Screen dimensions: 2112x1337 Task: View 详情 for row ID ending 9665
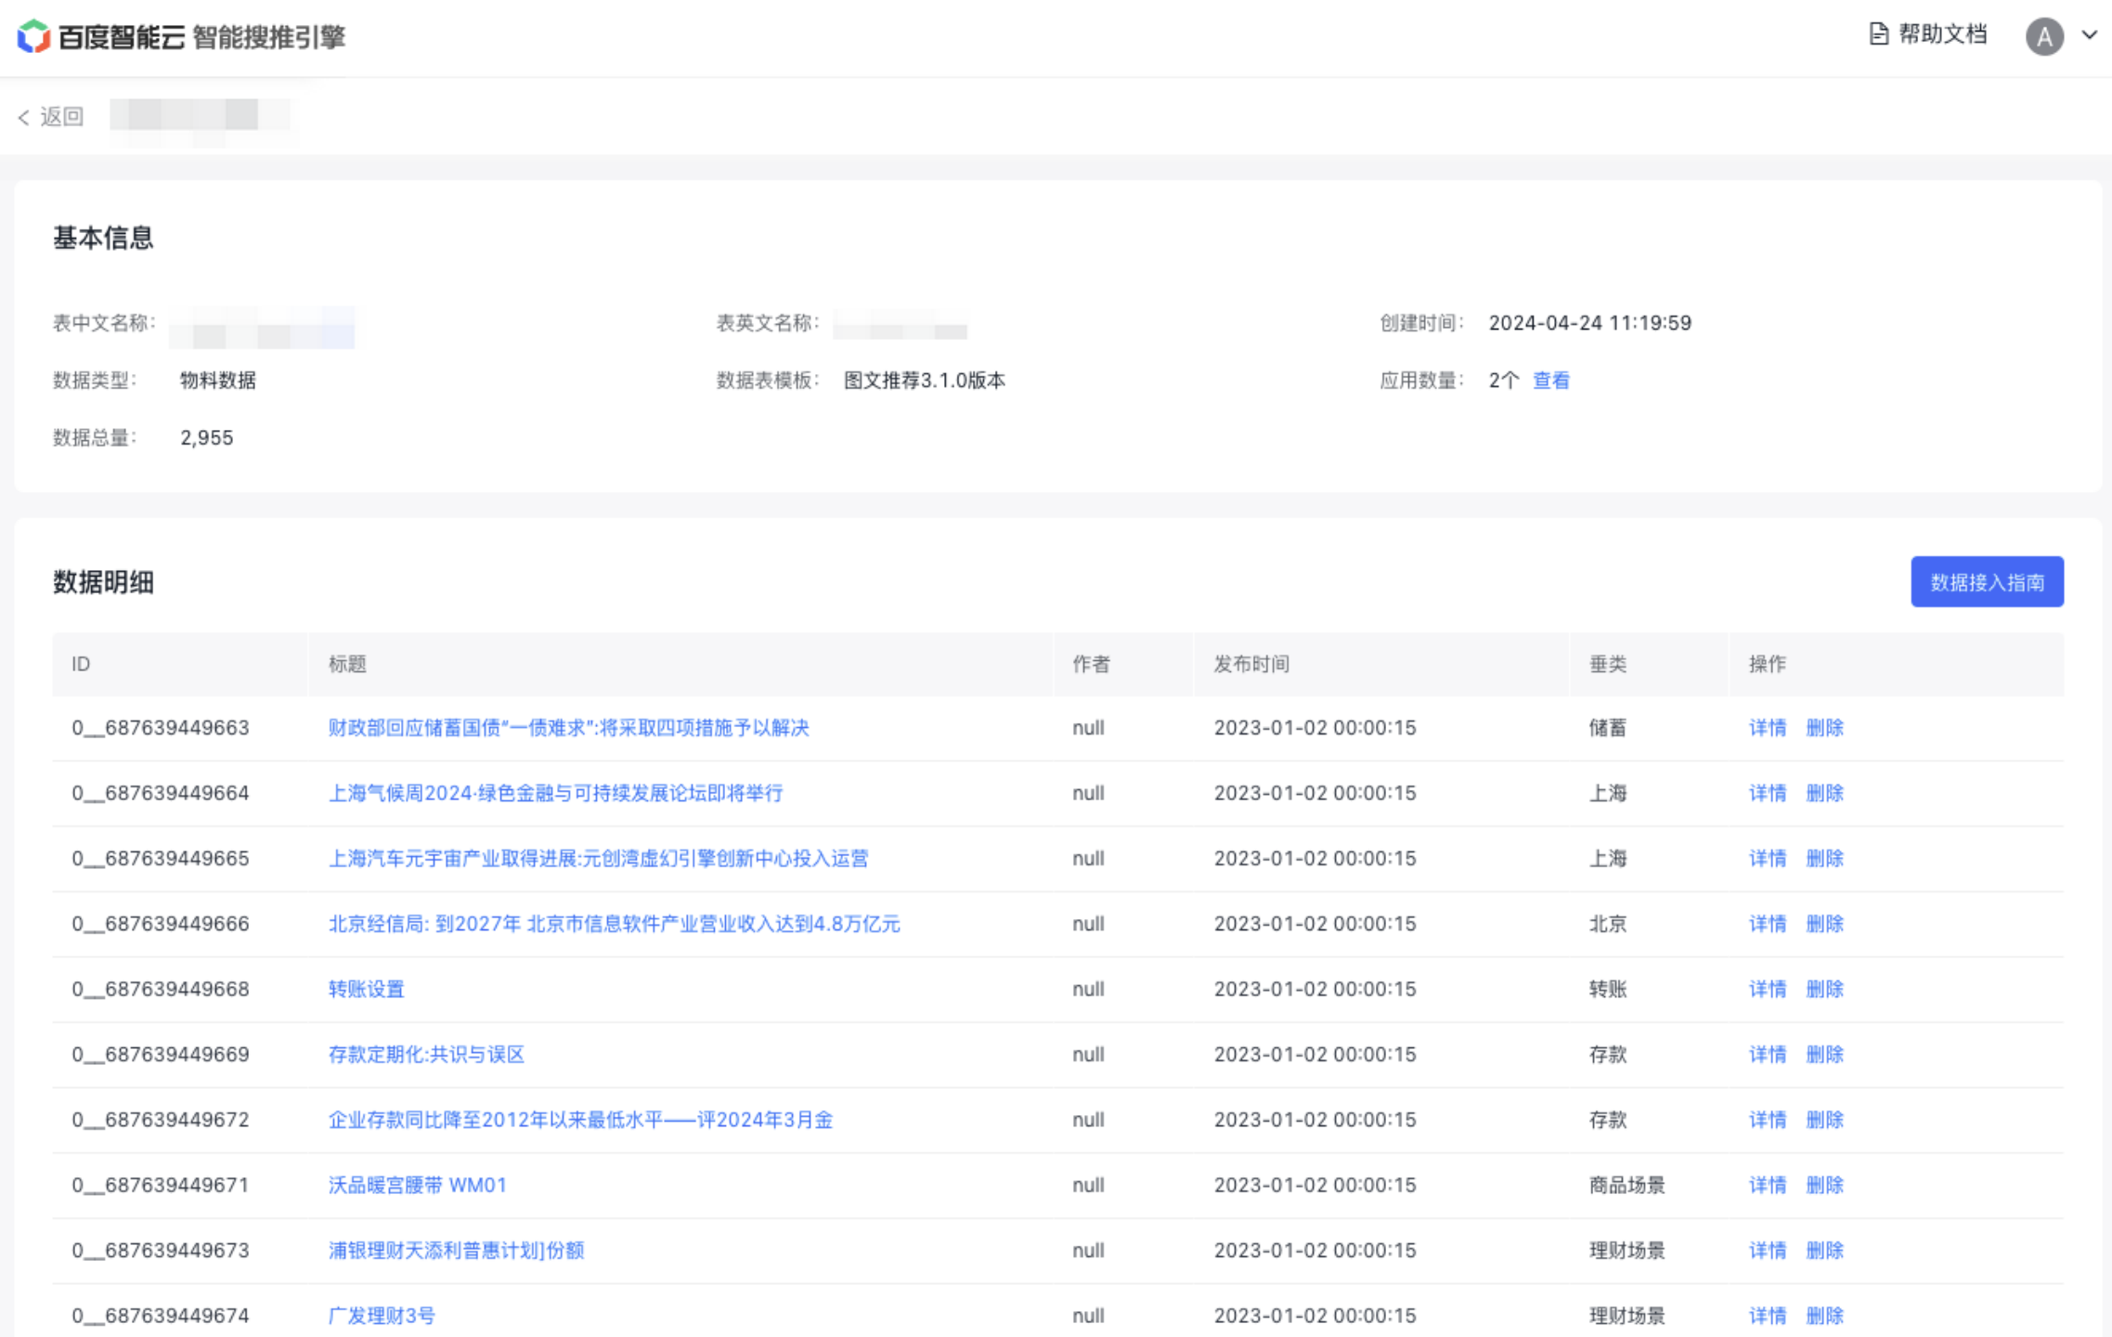pos(1768,859)
